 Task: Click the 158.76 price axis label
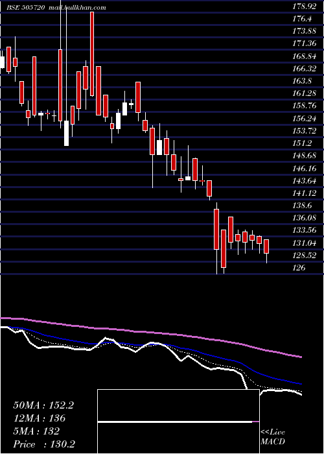click(305, 106)
